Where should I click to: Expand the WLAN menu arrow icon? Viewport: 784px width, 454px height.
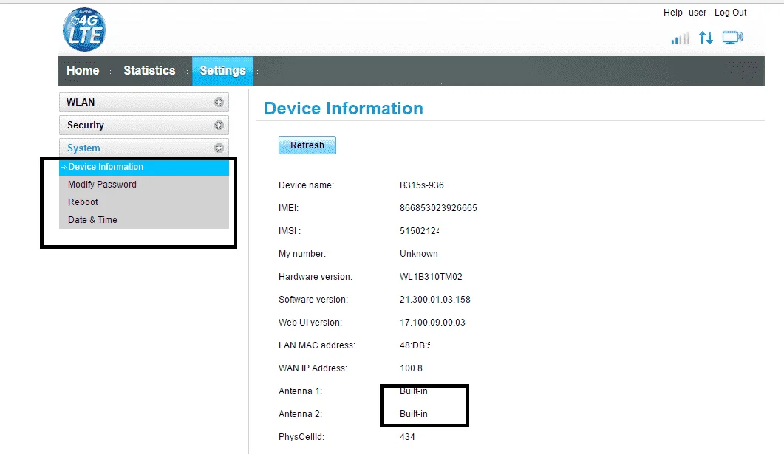tap(219, 102)
